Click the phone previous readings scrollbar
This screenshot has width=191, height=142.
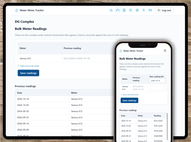click(167, 126)
